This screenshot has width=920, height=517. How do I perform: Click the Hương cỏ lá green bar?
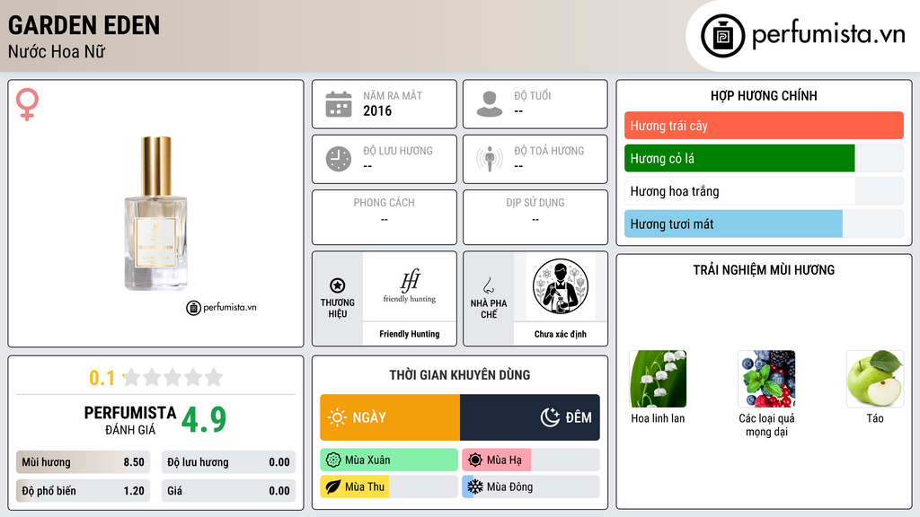pos(739,158)
